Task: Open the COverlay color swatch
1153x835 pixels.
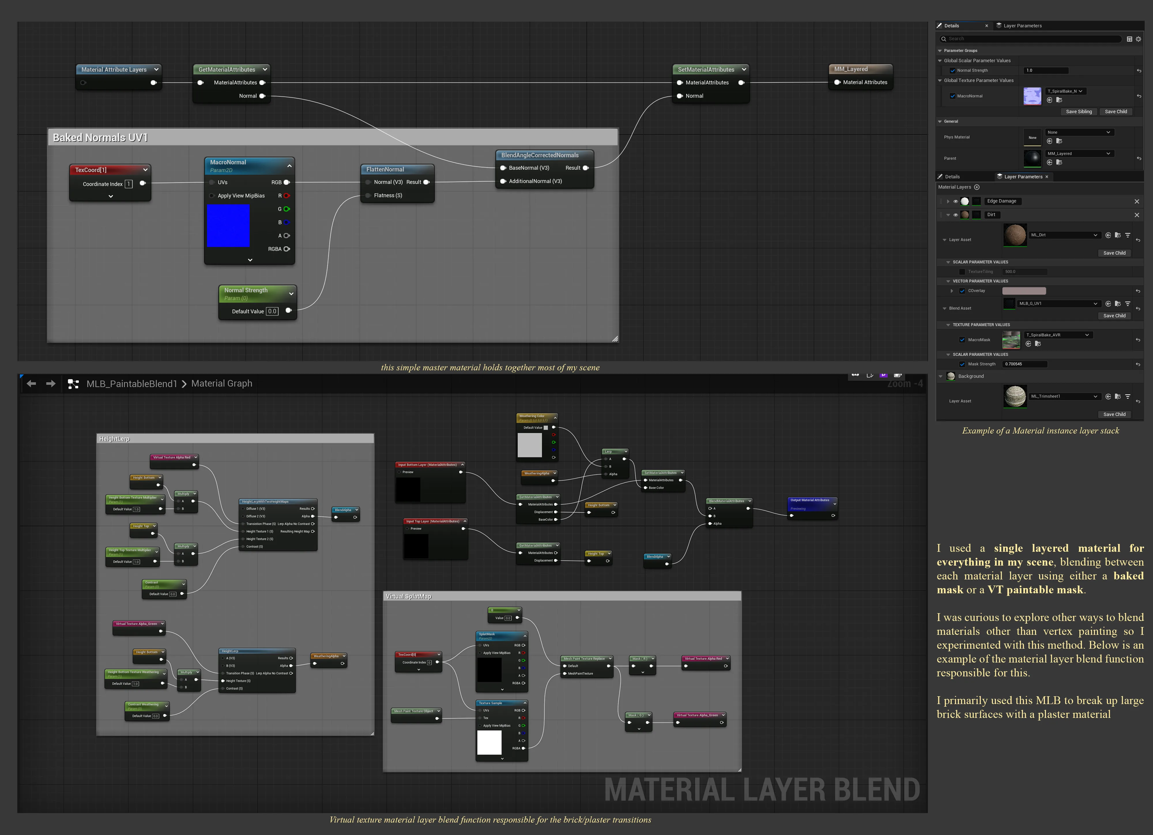Action: pos(1024,291)
